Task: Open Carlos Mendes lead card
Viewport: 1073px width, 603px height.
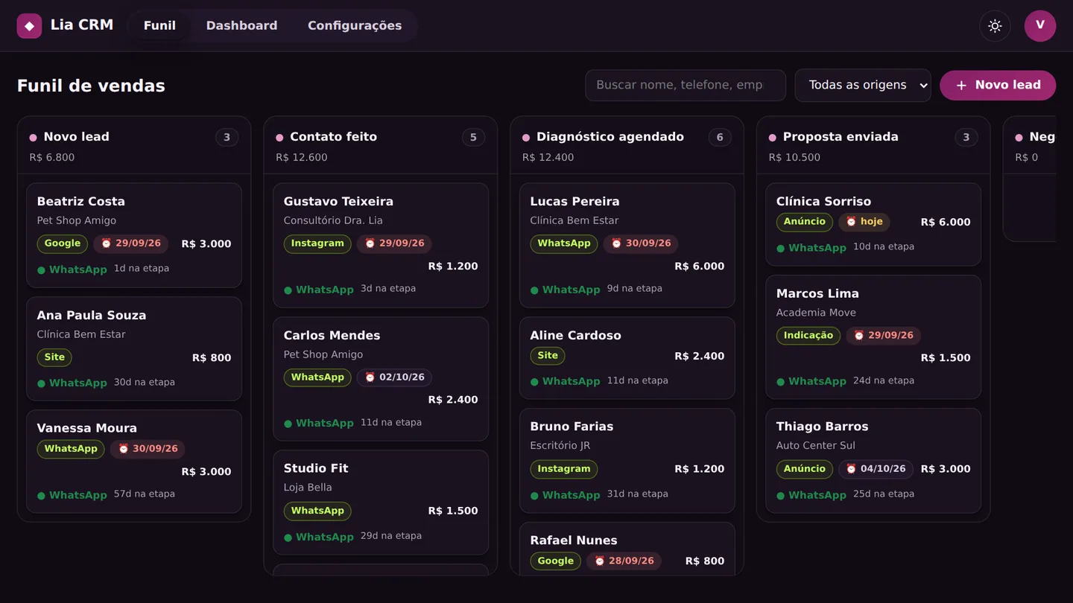Action: coord(381,379)
